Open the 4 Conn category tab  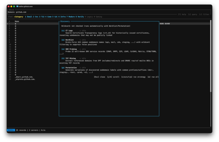click(48, 17)
